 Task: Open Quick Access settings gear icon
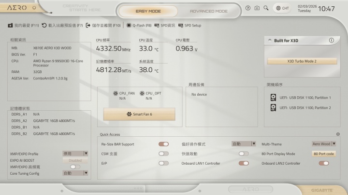338,134
